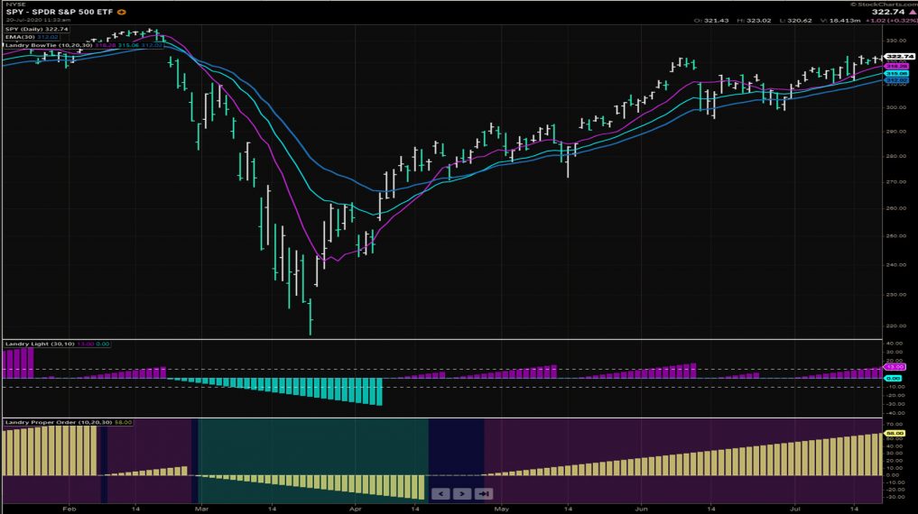Click the blue 312.02 axis tag

pyautogui.click(x=896, y=80)
